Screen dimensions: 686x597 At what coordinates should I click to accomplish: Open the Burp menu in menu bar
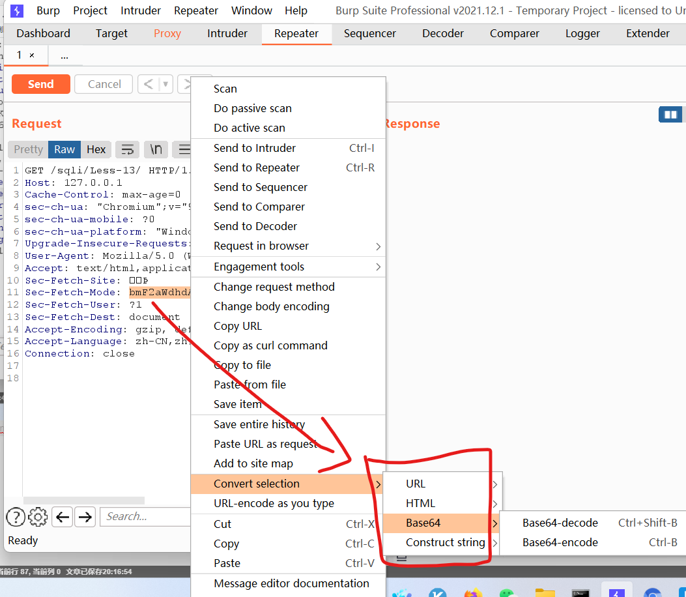(48, 10)
